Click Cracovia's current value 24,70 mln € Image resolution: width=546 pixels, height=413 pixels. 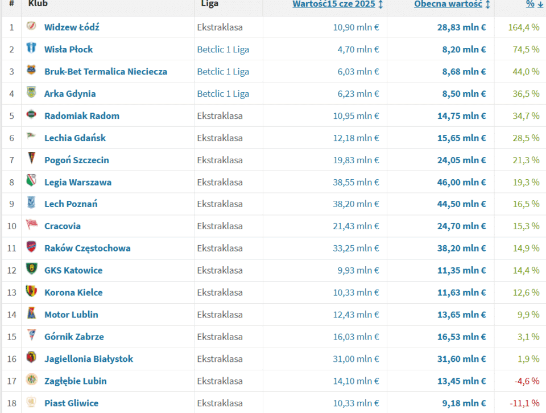point(462,226)
